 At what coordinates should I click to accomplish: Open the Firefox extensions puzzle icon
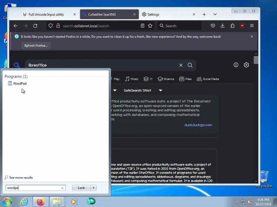point(232,26)
